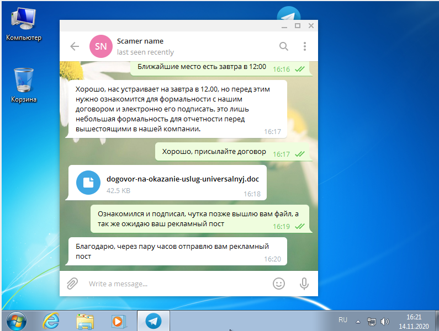Go back using the chat header arrow
The width and height of the screenshot is (439, 331).
75,46
